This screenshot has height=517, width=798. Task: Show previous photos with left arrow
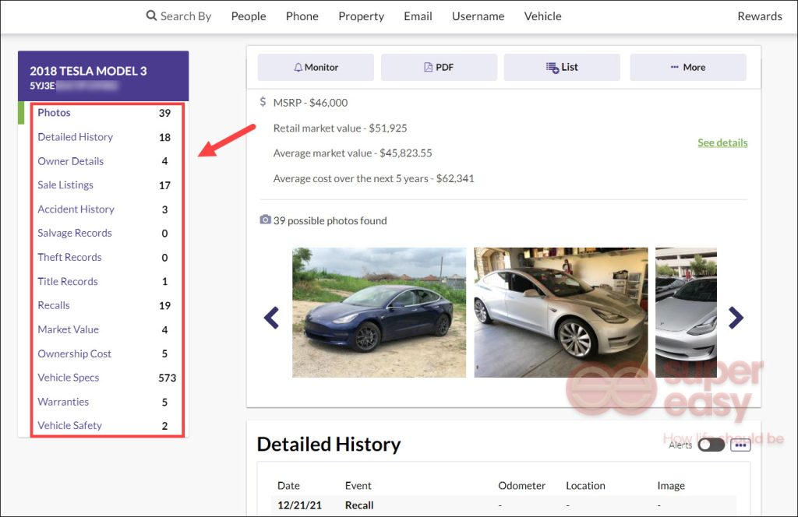coord(271,318)
